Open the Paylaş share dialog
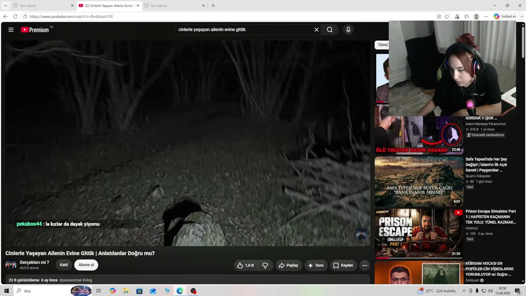This screenshot has height=296, width=526. point(288,266)
